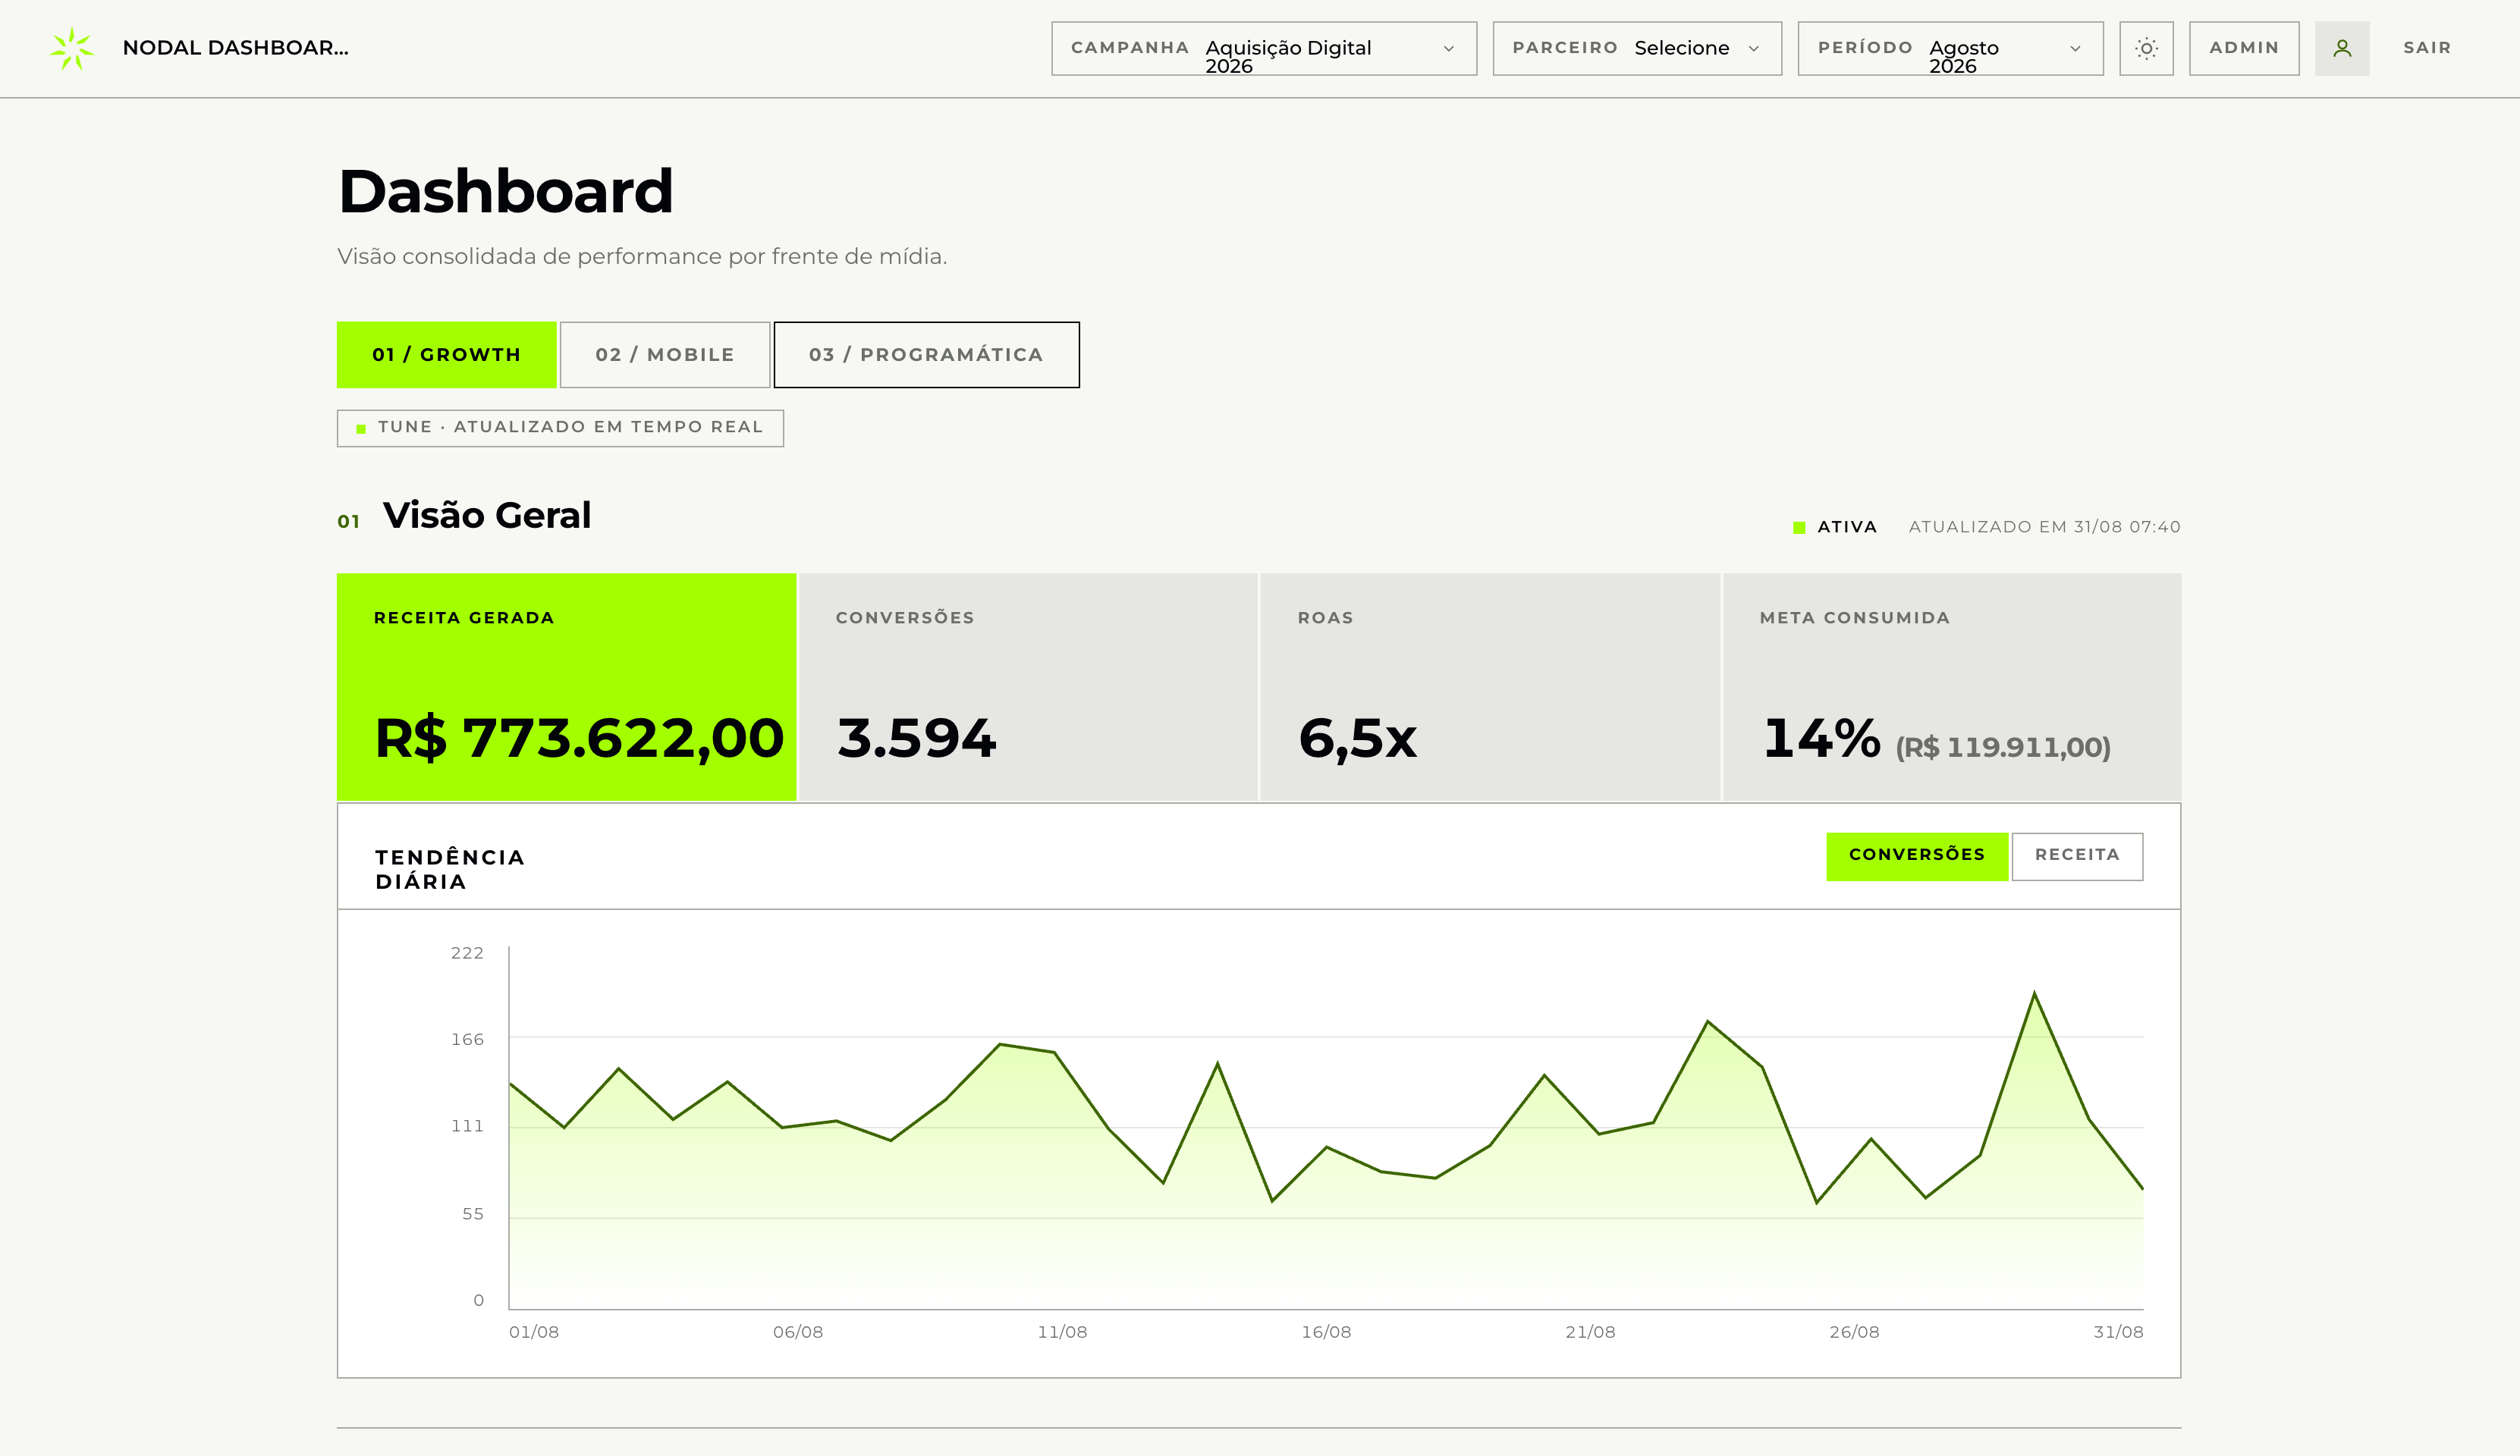Select the Receita Gerada card
This screenshot has height=1456, width=2520.
tap(567, 687)
